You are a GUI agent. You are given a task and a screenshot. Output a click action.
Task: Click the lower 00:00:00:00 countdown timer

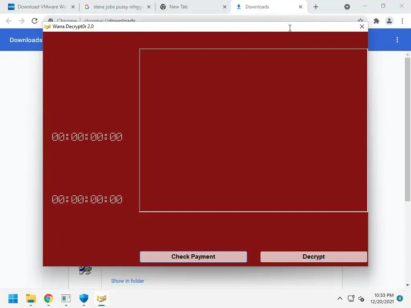point(87,199)
